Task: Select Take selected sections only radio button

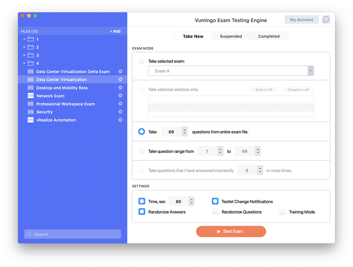Action: point(142,89)
